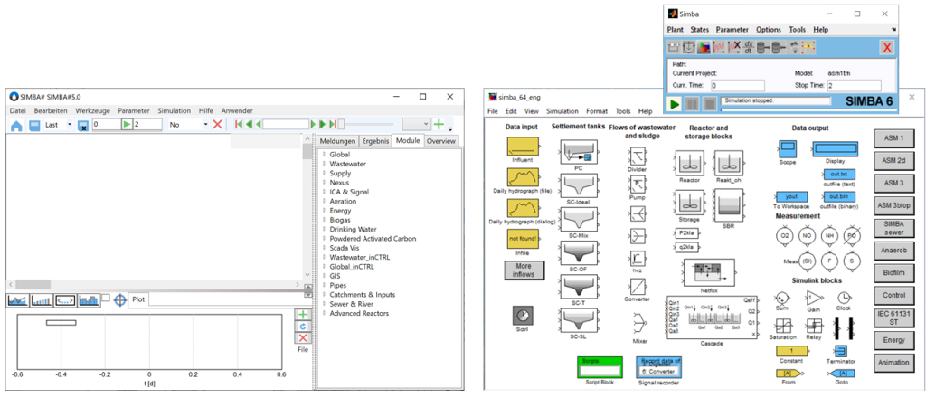926x398 pixels.
Task: Expand the Biogas module category
Action: point(325,219)
